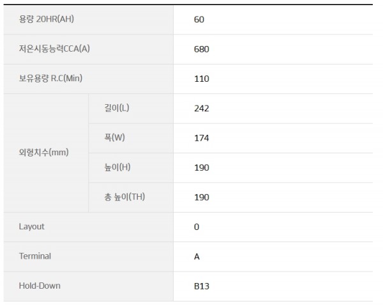Click the 용량 20HR(AH) label cell
This screenshot has width=383, height=306.
[89, 20]
